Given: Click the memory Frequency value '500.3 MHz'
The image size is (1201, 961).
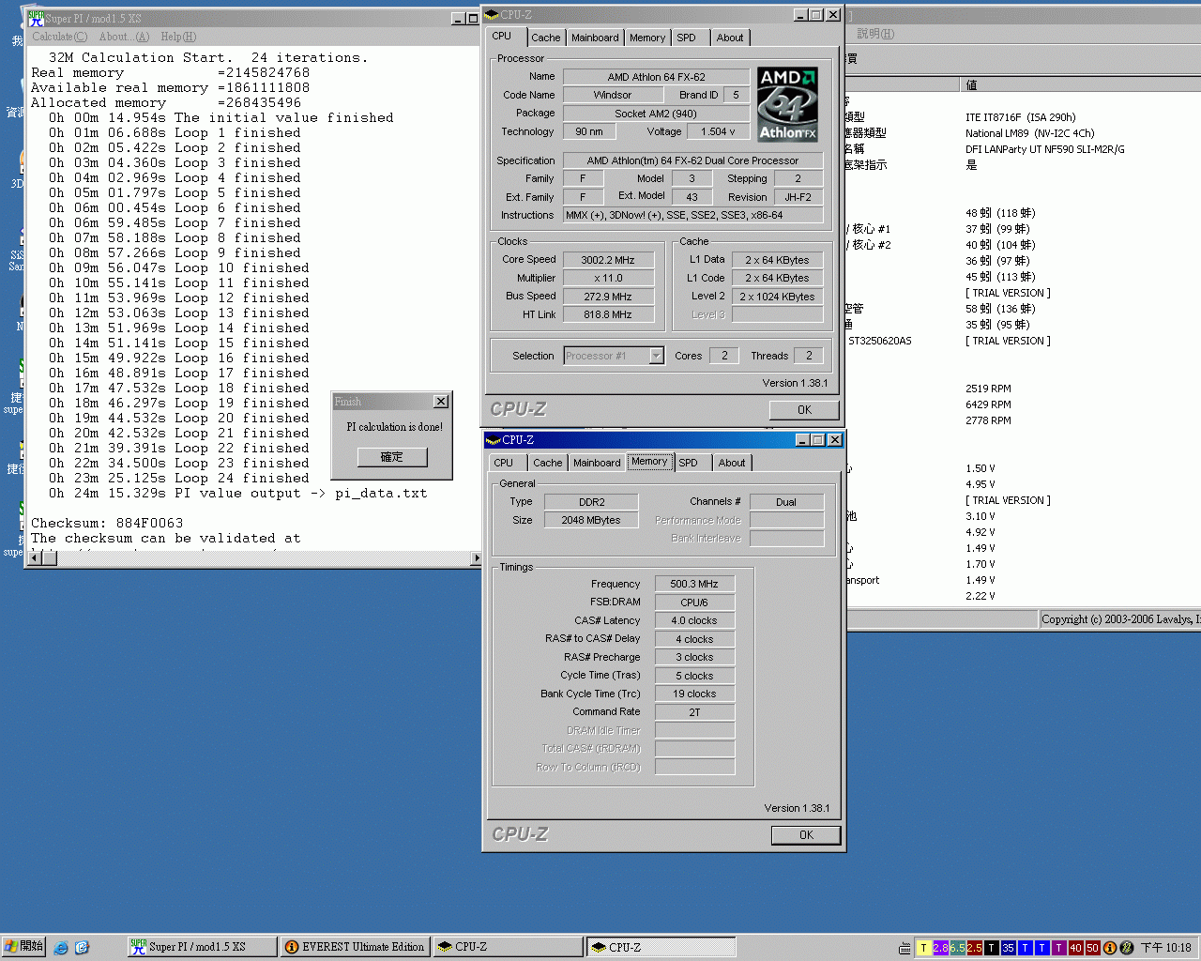Looking at the screenshot, I should 694,584.
